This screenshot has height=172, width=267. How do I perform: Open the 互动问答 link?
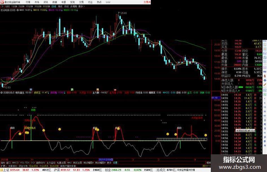point(54,166)
